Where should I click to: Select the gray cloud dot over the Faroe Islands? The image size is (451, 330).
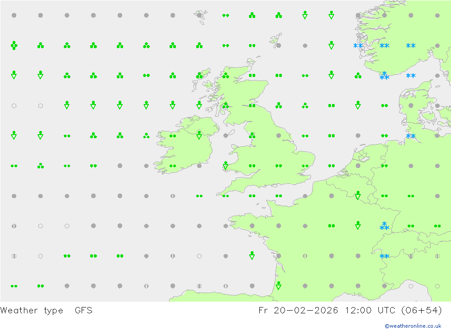199,15
